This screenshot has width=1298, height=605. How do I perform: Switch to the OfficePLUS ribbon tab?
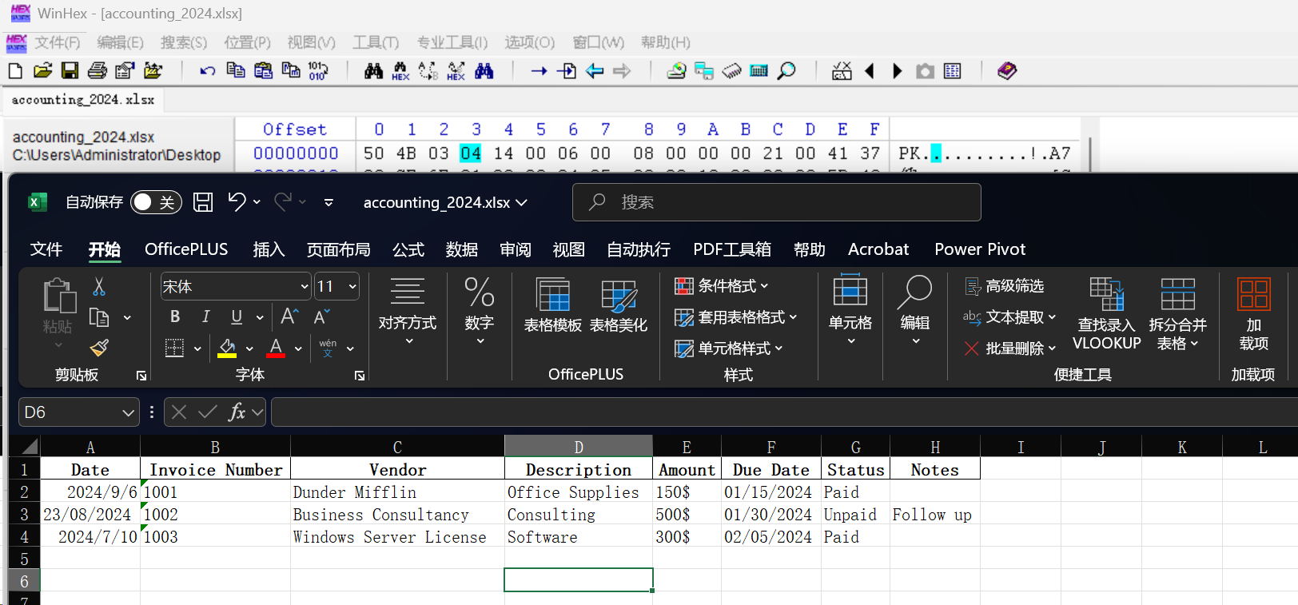[x=186, y=249]
